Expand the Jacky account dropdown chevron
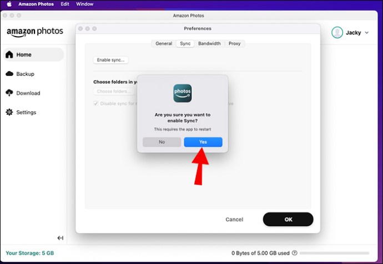The image size is (383, 264). click(x=367, y=33)
